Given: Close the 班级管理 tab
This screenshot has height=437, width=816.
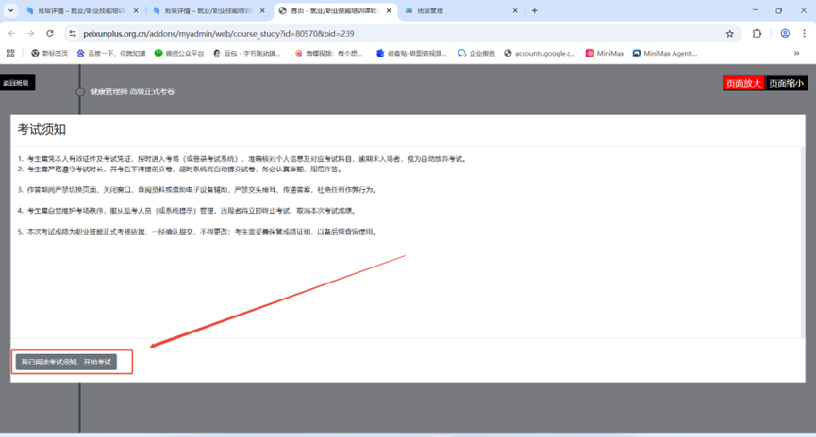Looking at the screenshot, I should tap(514, 10).
